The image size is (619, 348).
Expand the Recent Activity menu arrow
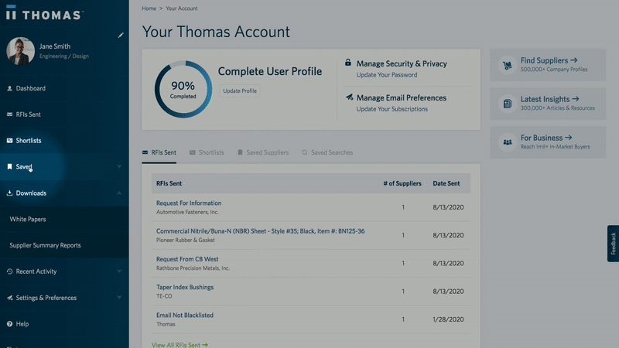[x=119, y=271]
